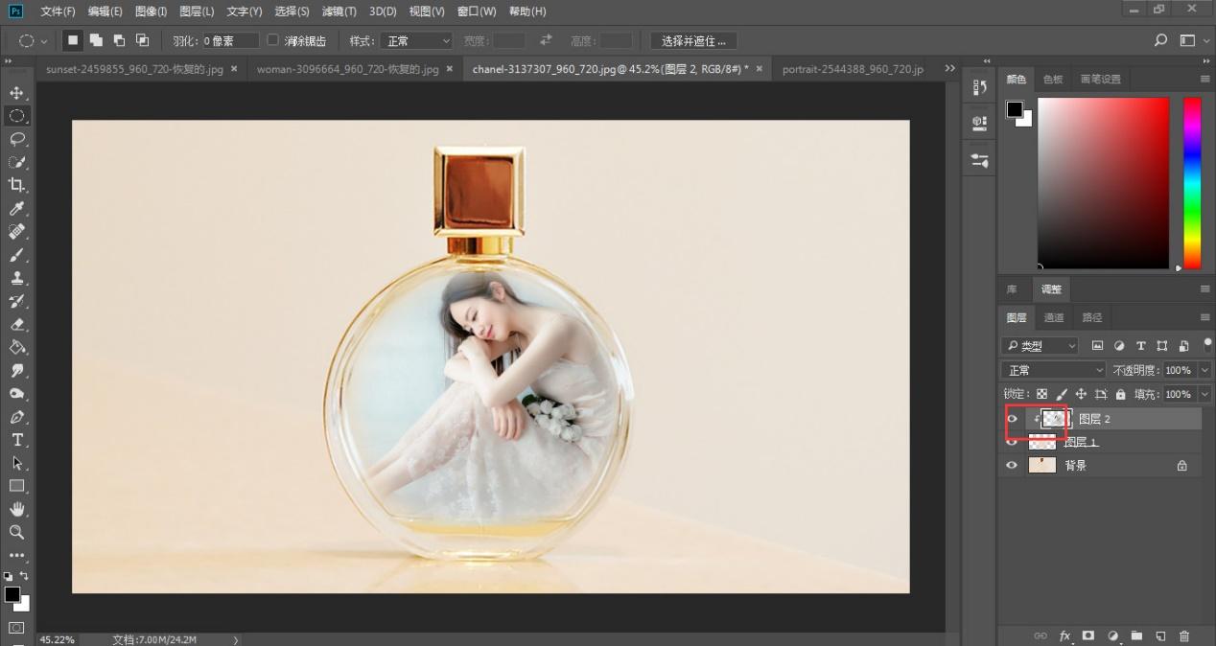Open the History panel icon in dock
Viewport: 1216px width, 646px height.
(x=979, y=87)
